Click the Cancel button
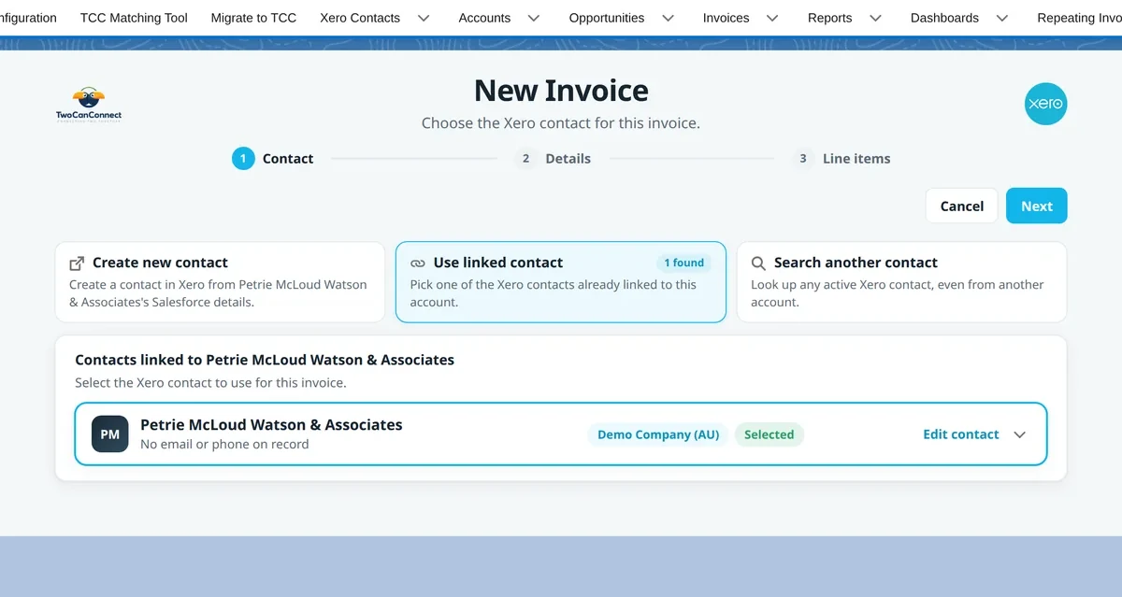 coord(962,206)
